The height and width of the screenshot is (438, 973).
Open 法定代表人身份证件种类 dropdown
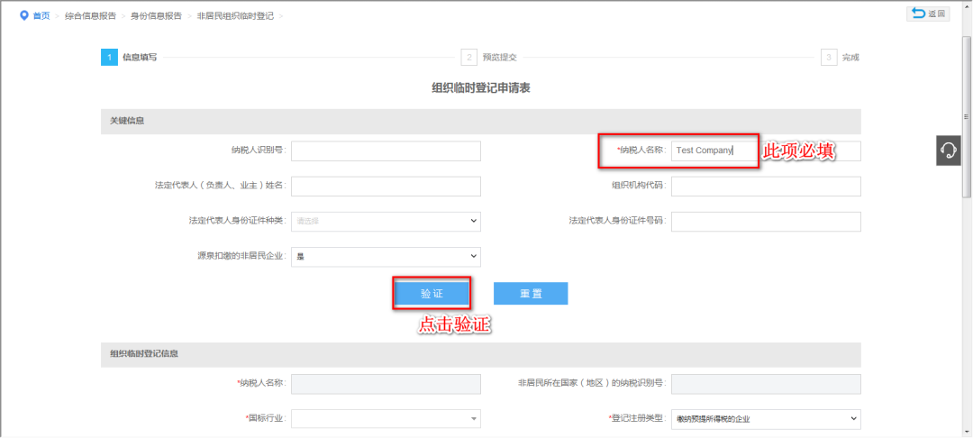click(386, 222)
